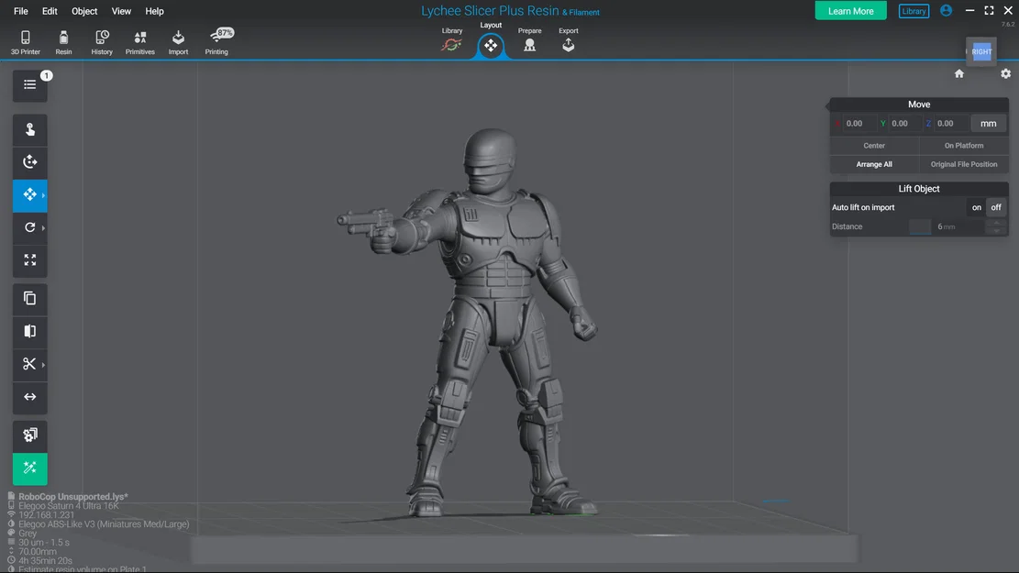Click the RIGHT face of view cube

pyautogui.click(x=982, y=52)
